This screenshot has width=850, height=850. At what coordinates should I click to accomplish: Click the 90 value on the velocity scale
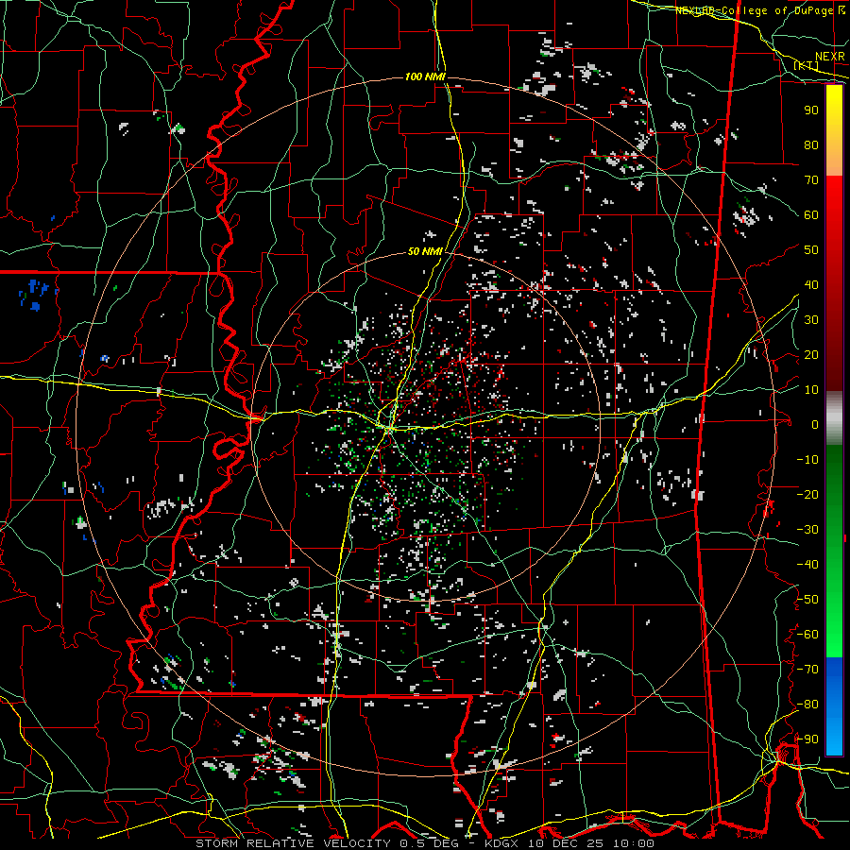pos(811,110)
